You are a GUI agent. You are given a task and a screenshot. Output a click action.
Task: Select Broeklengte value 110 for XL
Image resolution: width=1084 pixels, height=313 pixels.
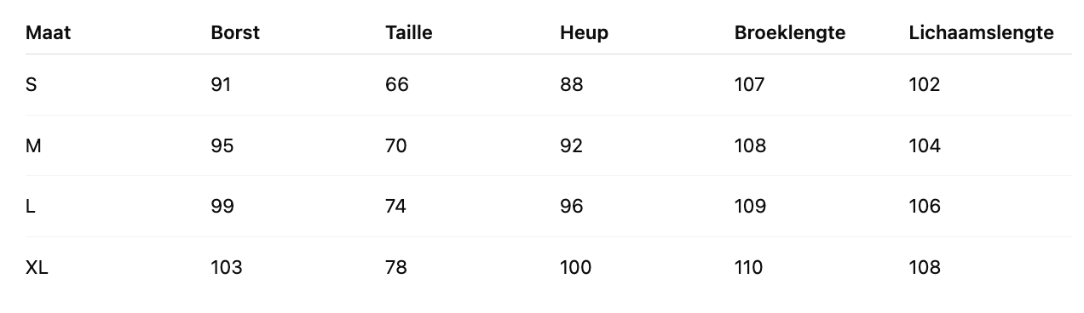coord(749,268)
